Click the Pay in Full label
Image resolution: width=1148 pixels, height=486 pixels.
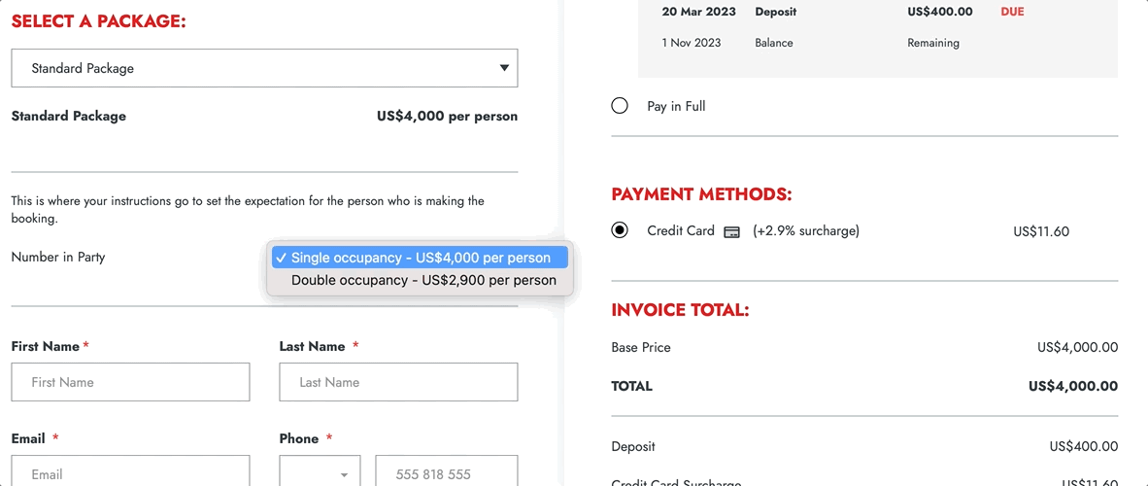tap(677, 106)
